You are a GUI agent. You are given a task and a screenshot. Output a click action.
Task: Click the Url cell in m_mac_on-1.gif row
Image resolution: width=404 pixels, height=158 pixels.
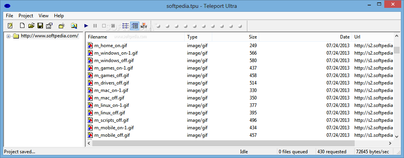(x=374, y=90)
